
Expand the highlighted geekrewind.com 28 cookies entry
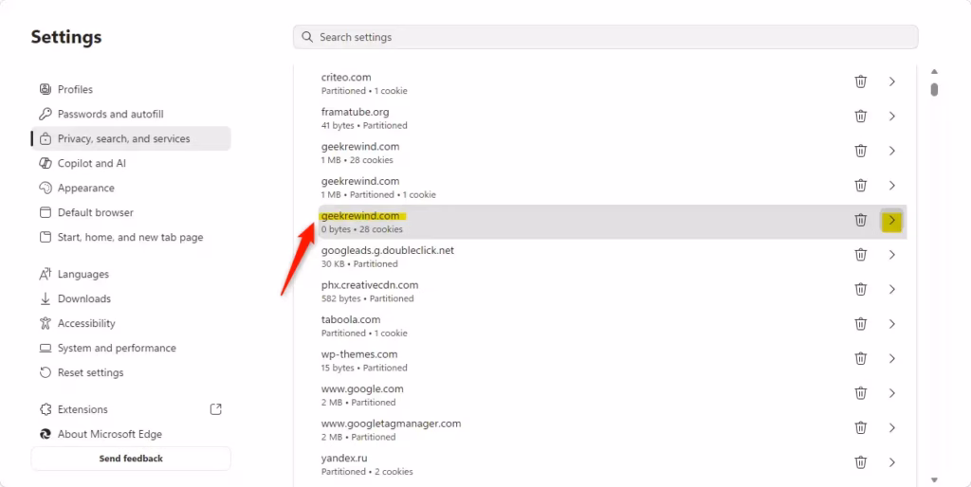891,221
